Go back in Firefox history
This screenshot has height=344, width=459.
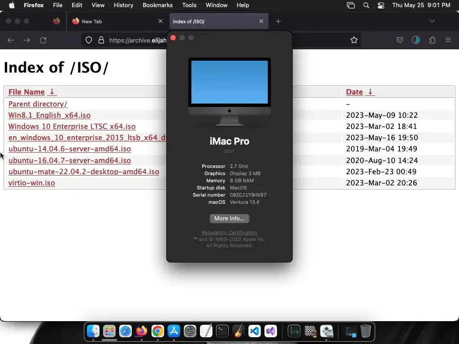pyautogui.click(x=11, y=40)
